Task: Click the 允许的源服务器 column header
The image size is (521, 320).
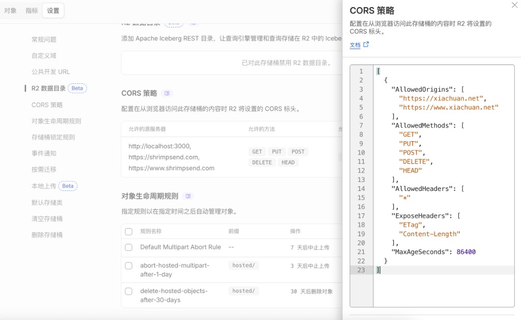Action: pyautogui.click(x=147, y=129)
